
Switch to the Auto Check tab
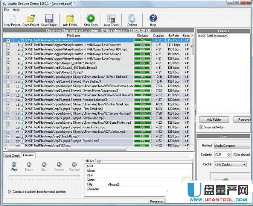pyautogui.click(x=12, y=156)
